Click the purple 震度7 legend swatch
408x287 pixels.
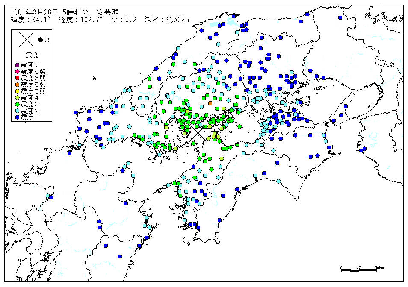[x=18, y=65]
